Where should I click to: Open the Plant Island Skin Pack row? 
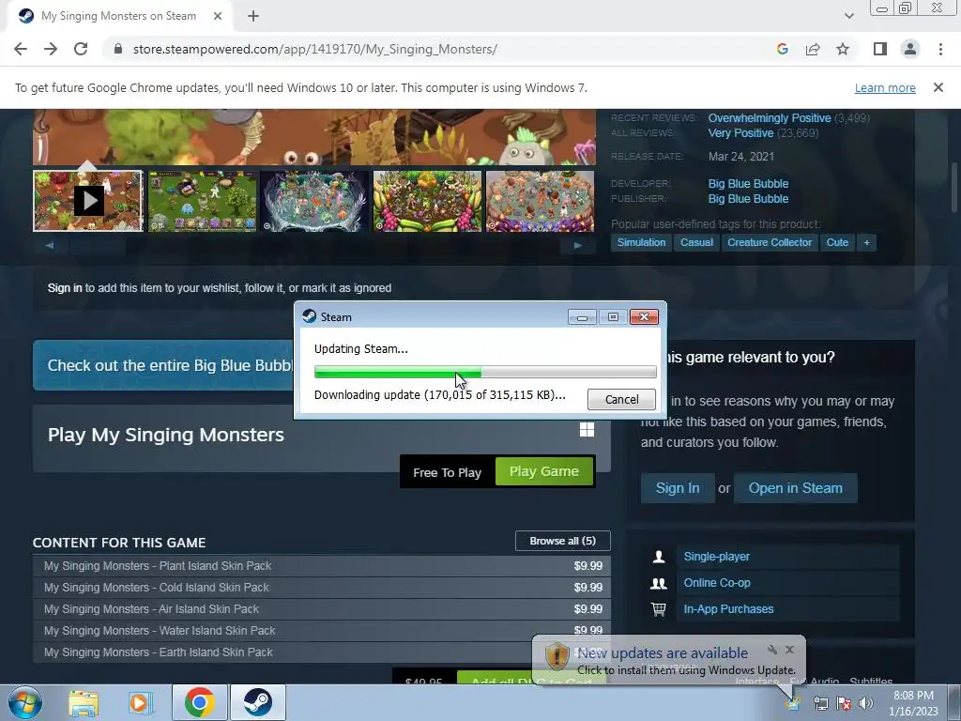tap(322, 566)
